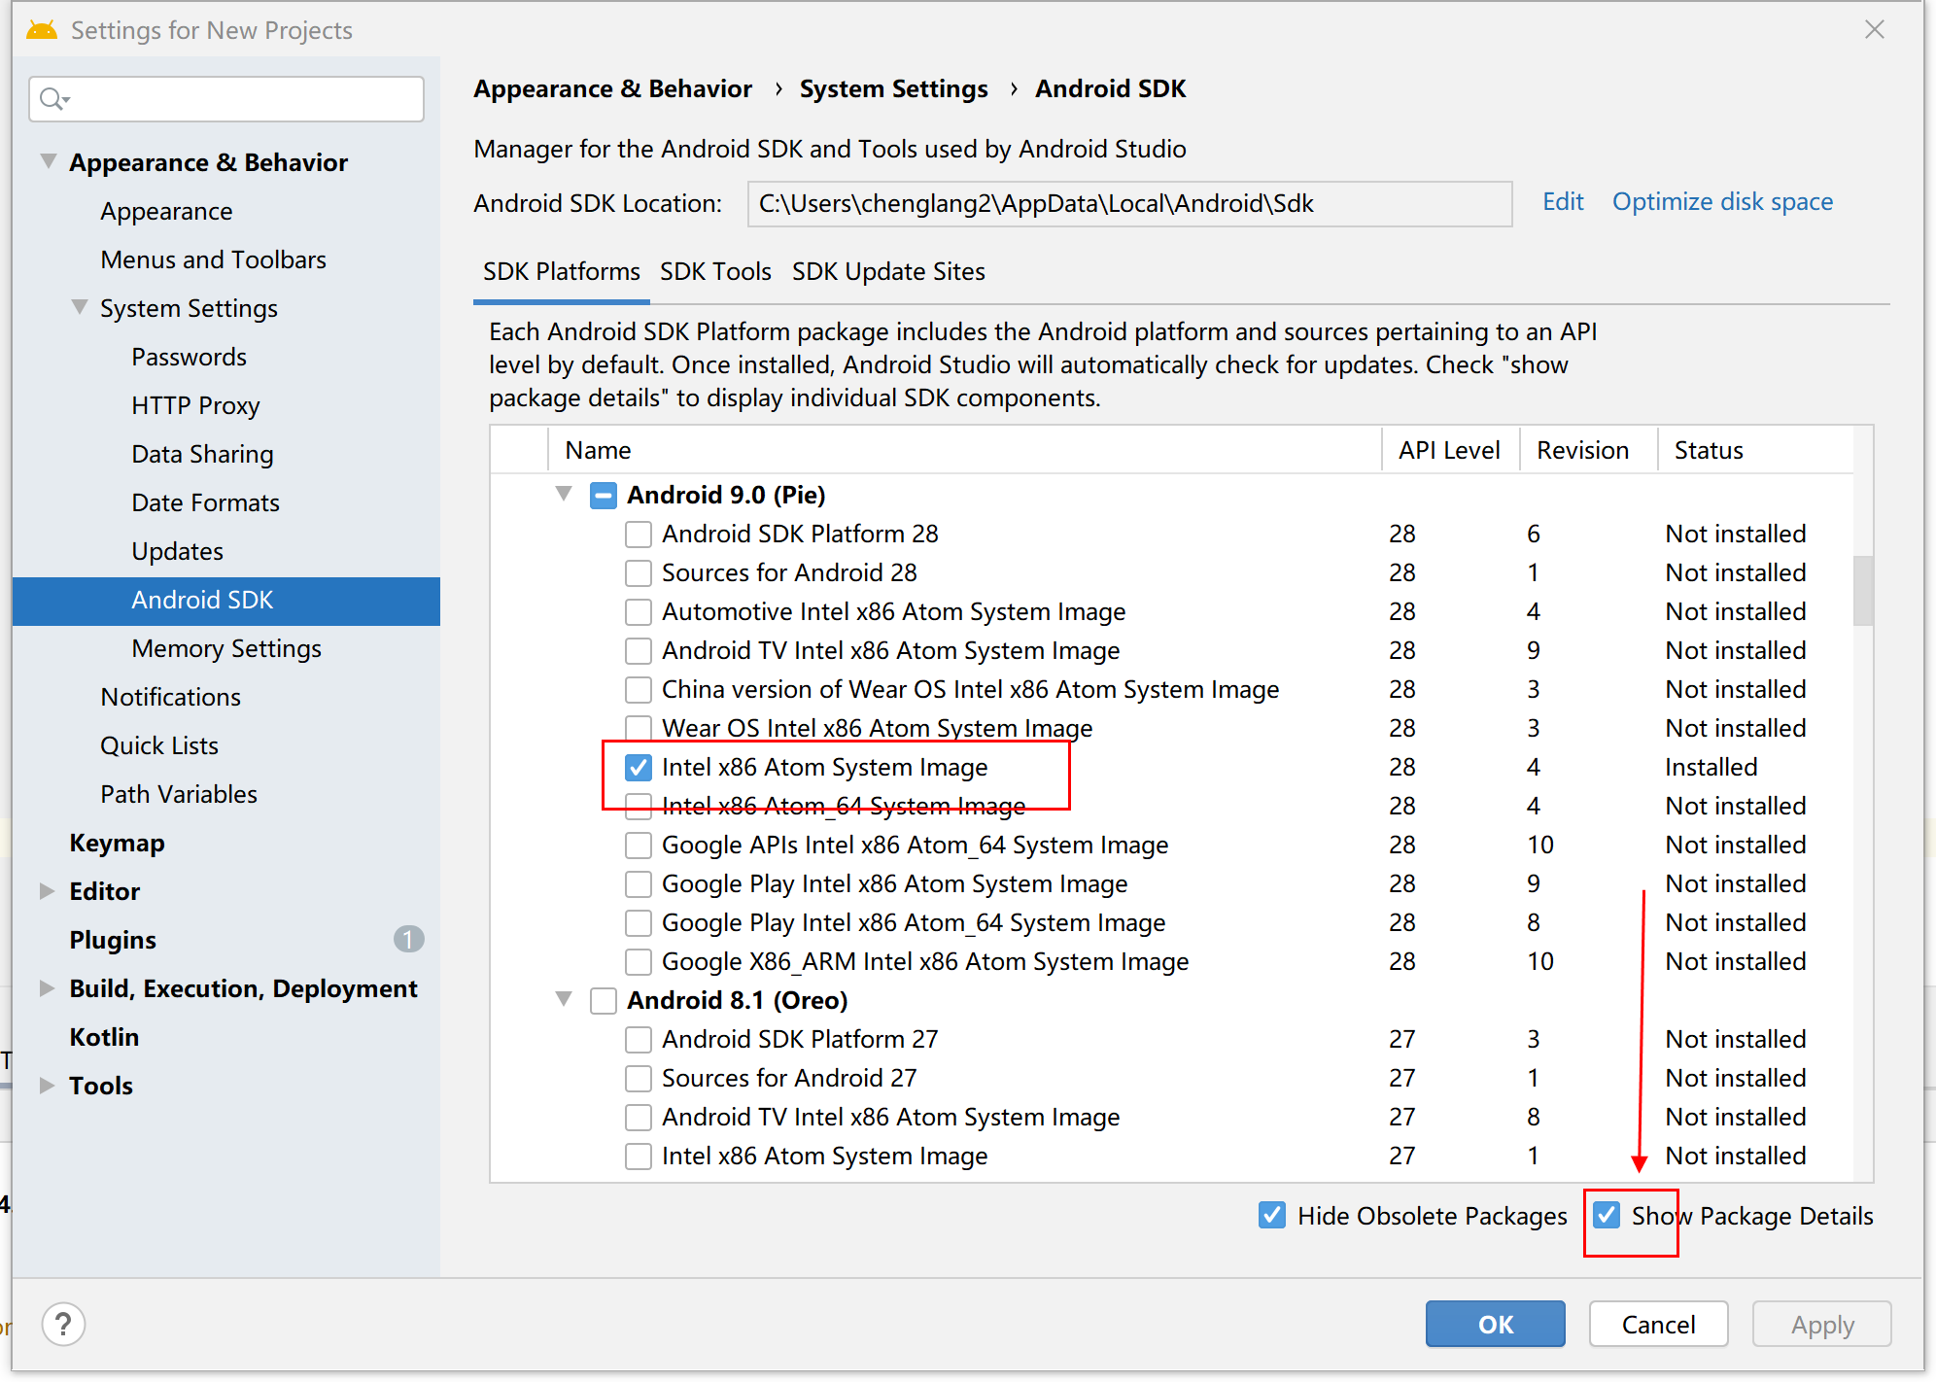Image resolution: width=1936 pixels, height=1382 pixels.
Task: Open Menus and Toolbars settings
Action: [x=213, y=259]
